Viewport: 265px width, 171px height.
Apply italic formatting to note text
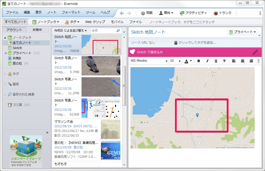point(207,61)
